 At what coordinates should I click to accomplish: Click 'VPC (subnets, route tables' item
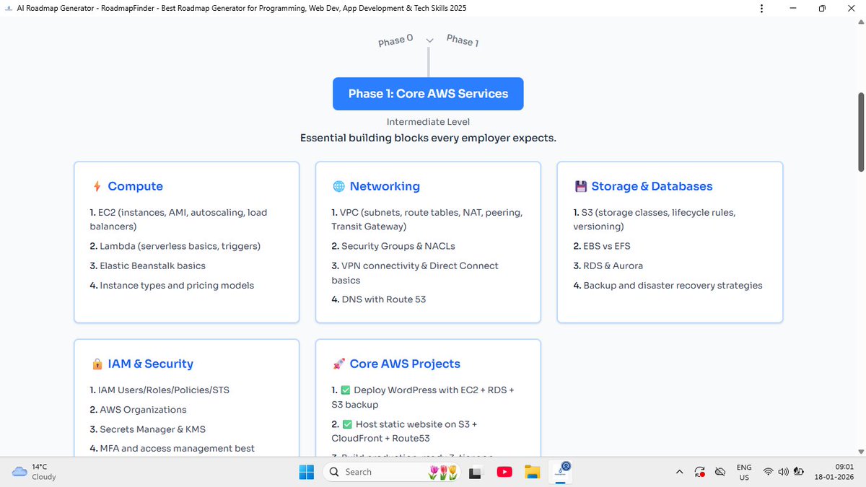[x=427, y=219]
